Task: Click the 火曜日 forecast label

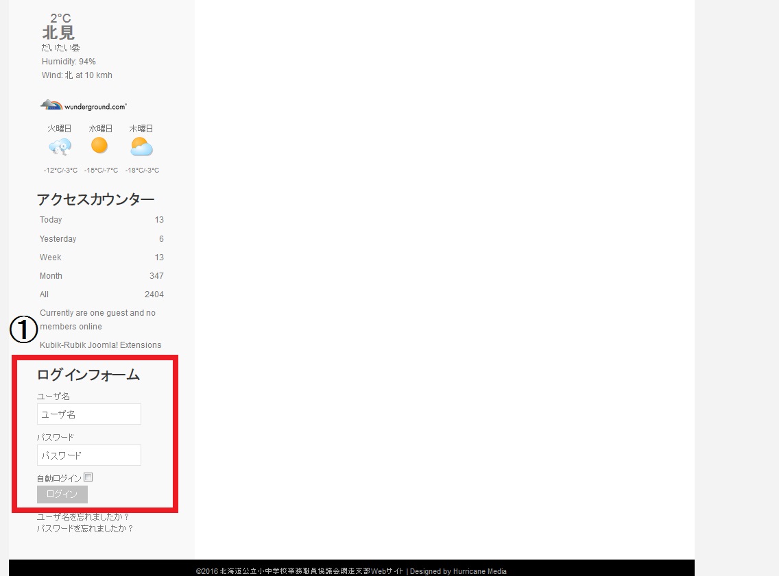Action: coord(60,129)
